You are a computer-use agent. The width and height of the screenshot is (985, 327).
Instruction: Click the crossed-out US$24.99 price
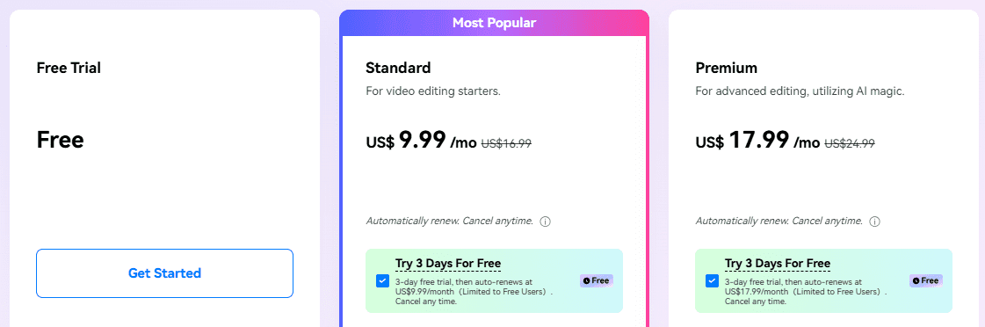[x=850, y=143]
